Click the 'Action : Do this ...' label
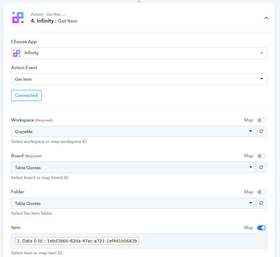This screenshot has height=257, width=280. 48,14
